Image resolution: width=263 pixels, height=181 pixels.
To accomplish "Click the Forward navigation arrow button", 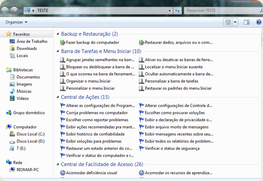I will [x=14, y=11].
